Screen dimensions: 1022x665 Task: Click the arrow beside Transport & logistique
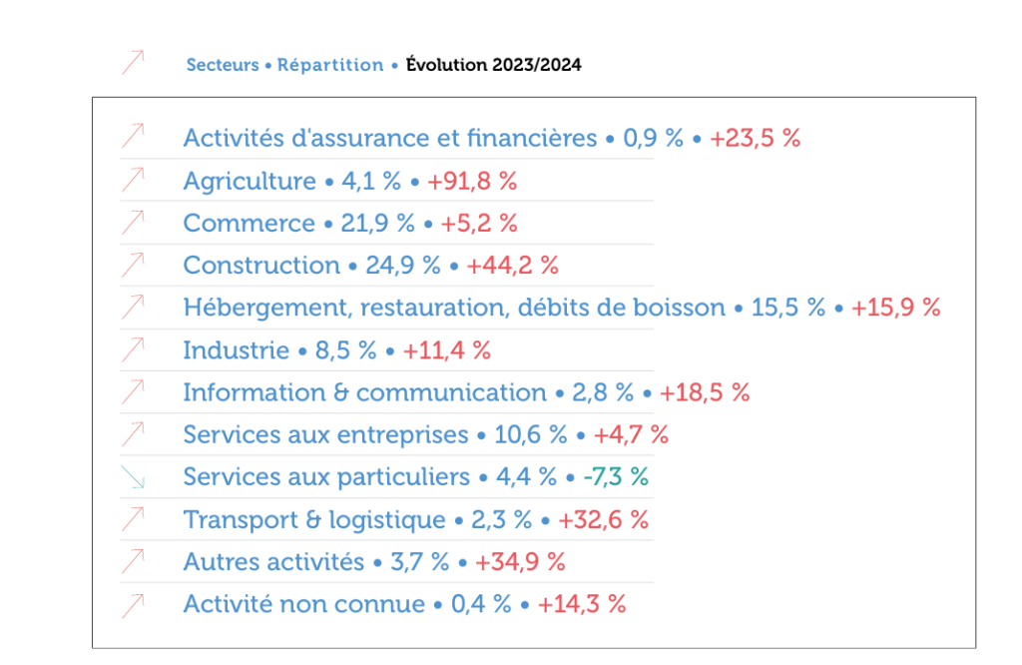133,519
